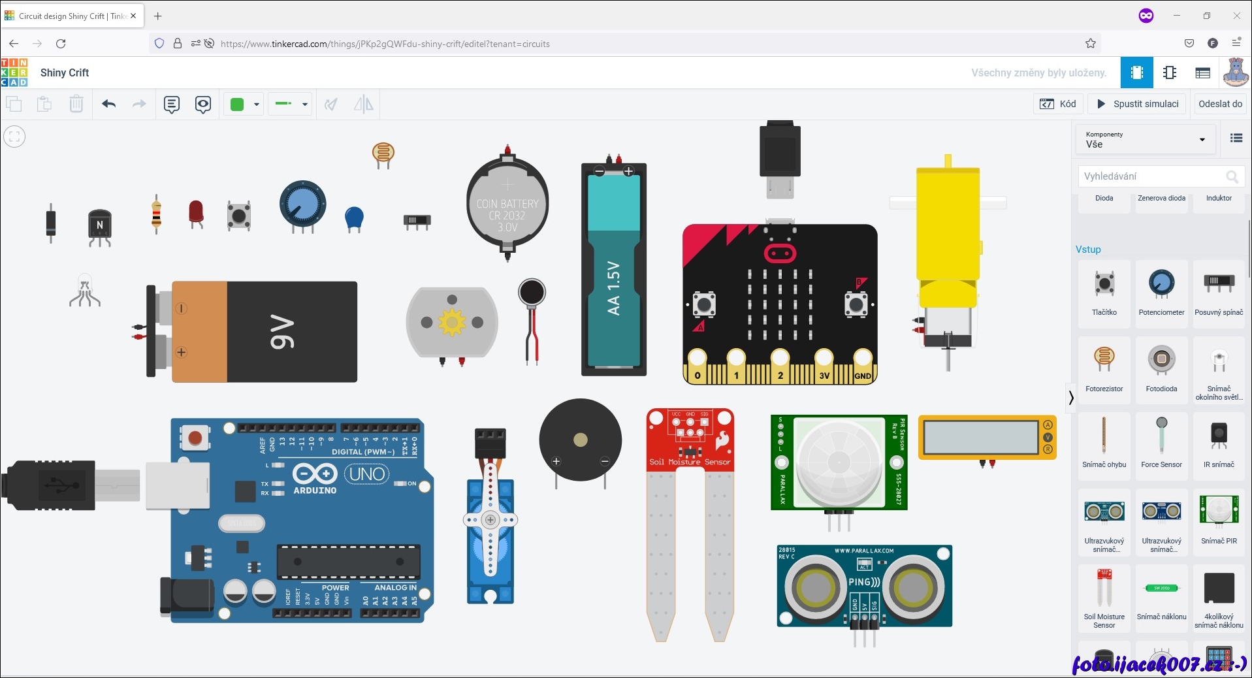Open the wire color dropdown
The image size is (1252, 678).
(x=245, y=104)
